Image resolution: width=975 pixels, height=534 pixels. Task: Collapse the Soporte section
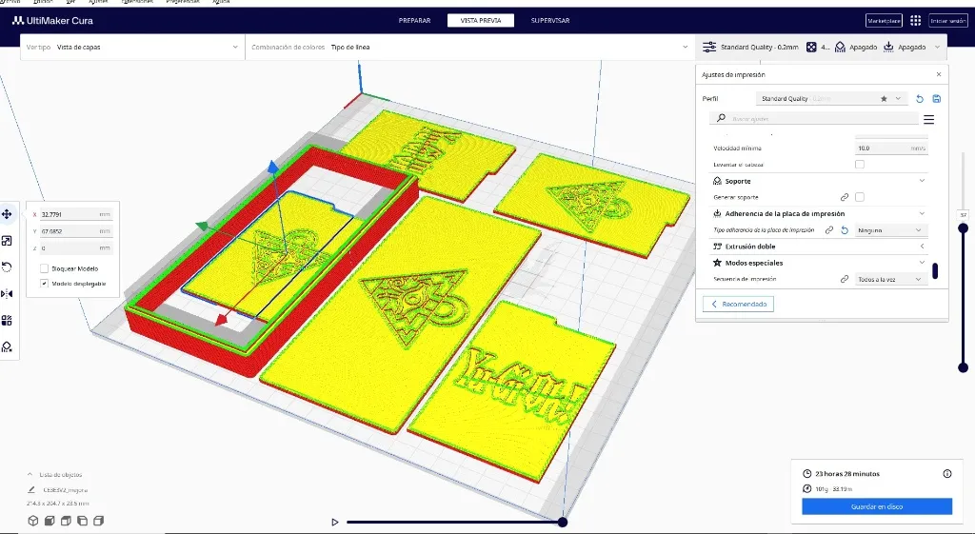922,181
